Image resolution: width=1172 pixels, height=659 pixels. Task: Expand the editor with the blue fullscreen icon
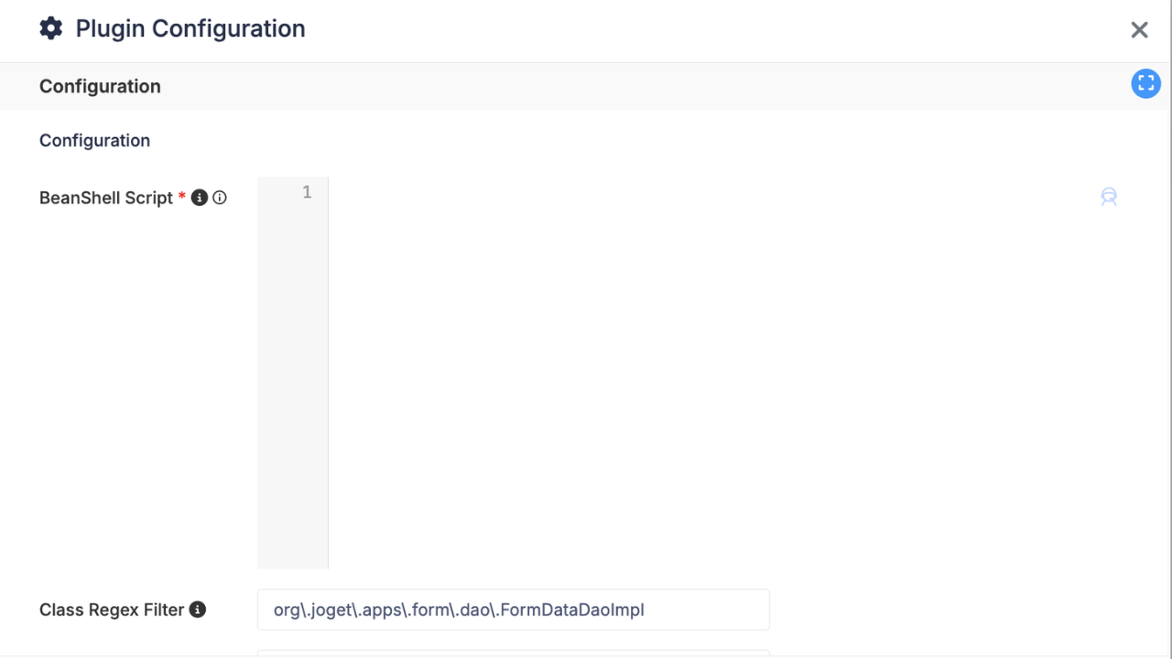point(1145,83)
